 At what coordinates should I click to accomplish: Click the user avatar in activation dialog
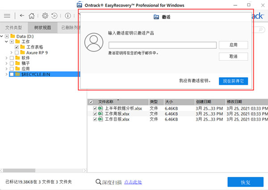click(x=94, y=42)
